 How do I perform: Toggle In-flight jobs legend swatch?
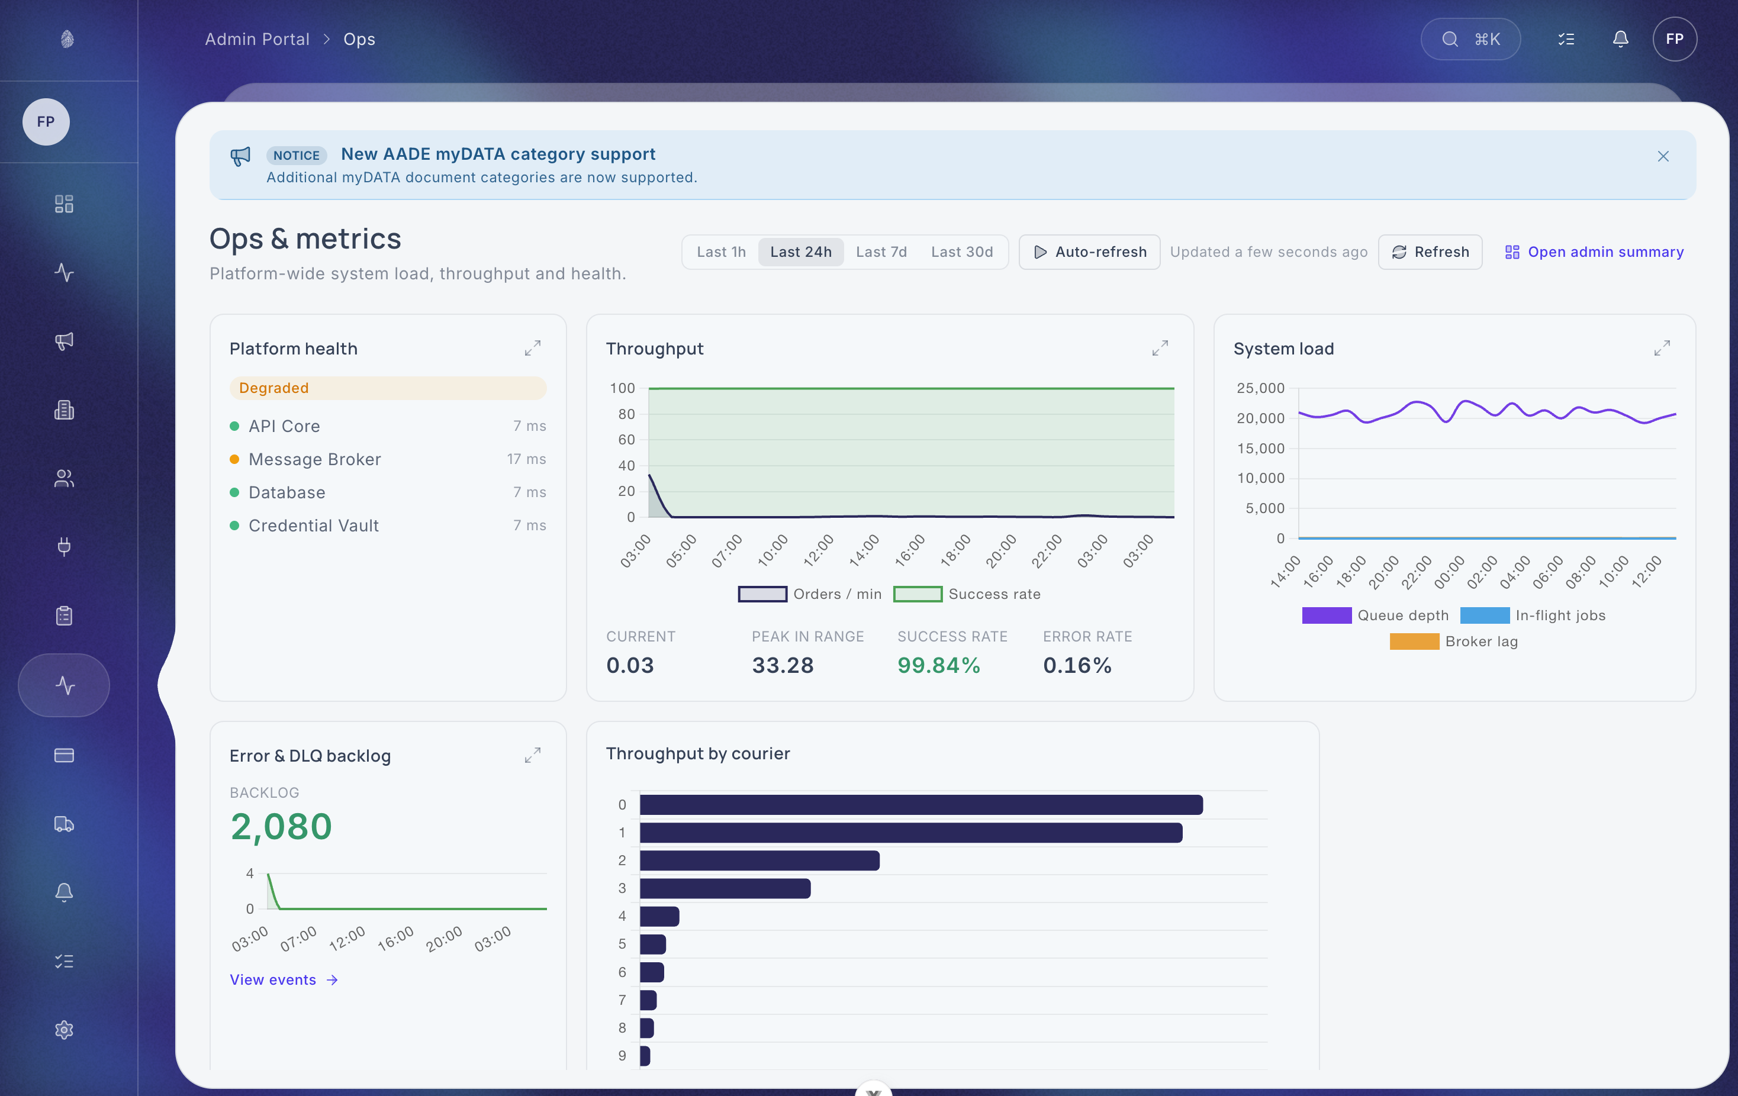pos(1485,615)
